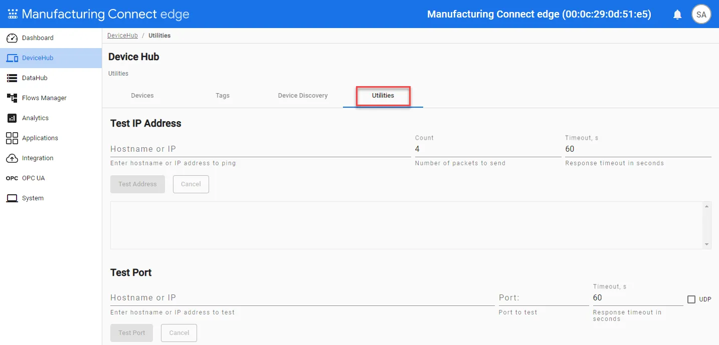Go to Dashboard in sidebar

pyautogui.click(x=51, y=38)
